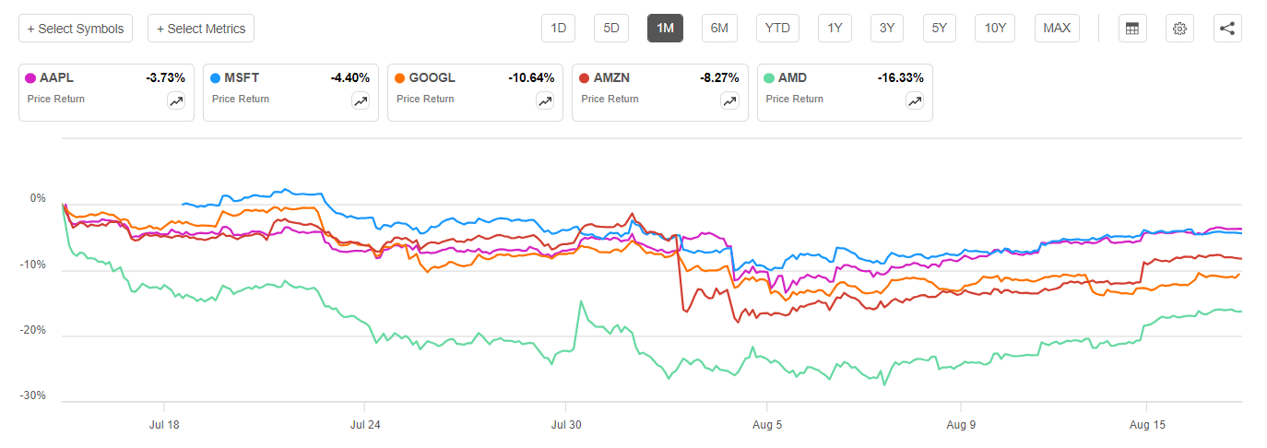
Task: Choose the YTD range button
Action: coord(777,29)
